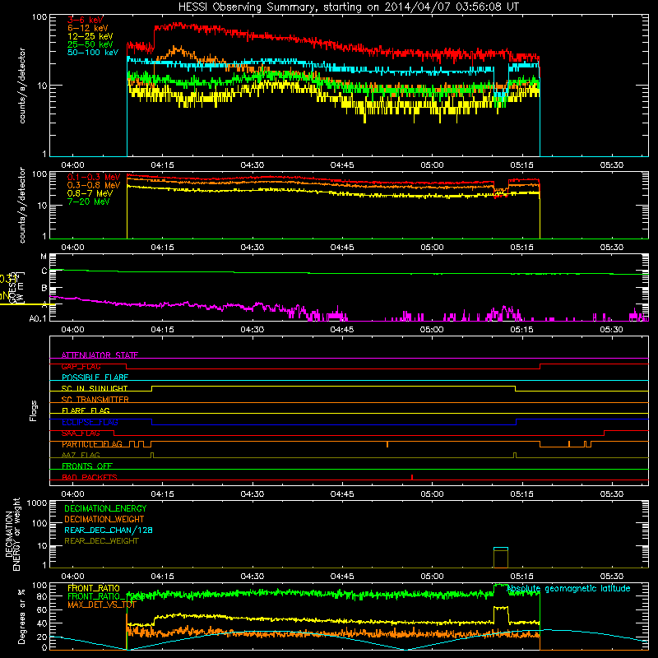This screenshot has width=658, height=658.
Task: Click the GOES 'M' class axis tick label
Action: [44, 257]
